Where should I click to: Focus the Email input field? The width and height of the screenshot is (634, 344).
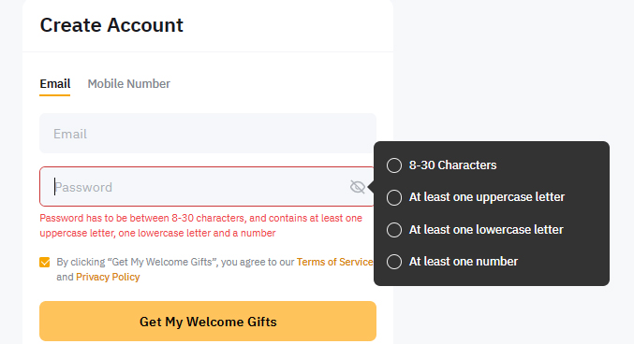[x=208, y=134]
